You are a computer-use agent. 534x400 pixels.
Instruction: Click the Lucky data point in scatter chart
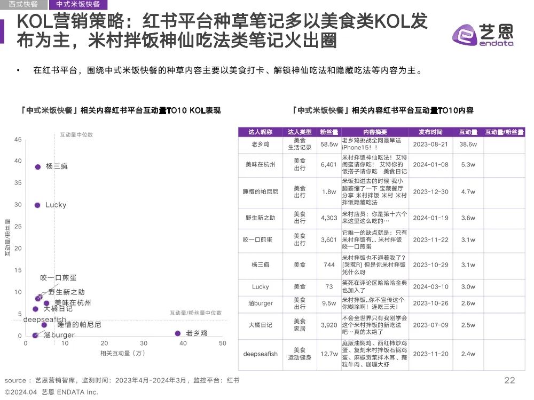[x=37, y=205]
